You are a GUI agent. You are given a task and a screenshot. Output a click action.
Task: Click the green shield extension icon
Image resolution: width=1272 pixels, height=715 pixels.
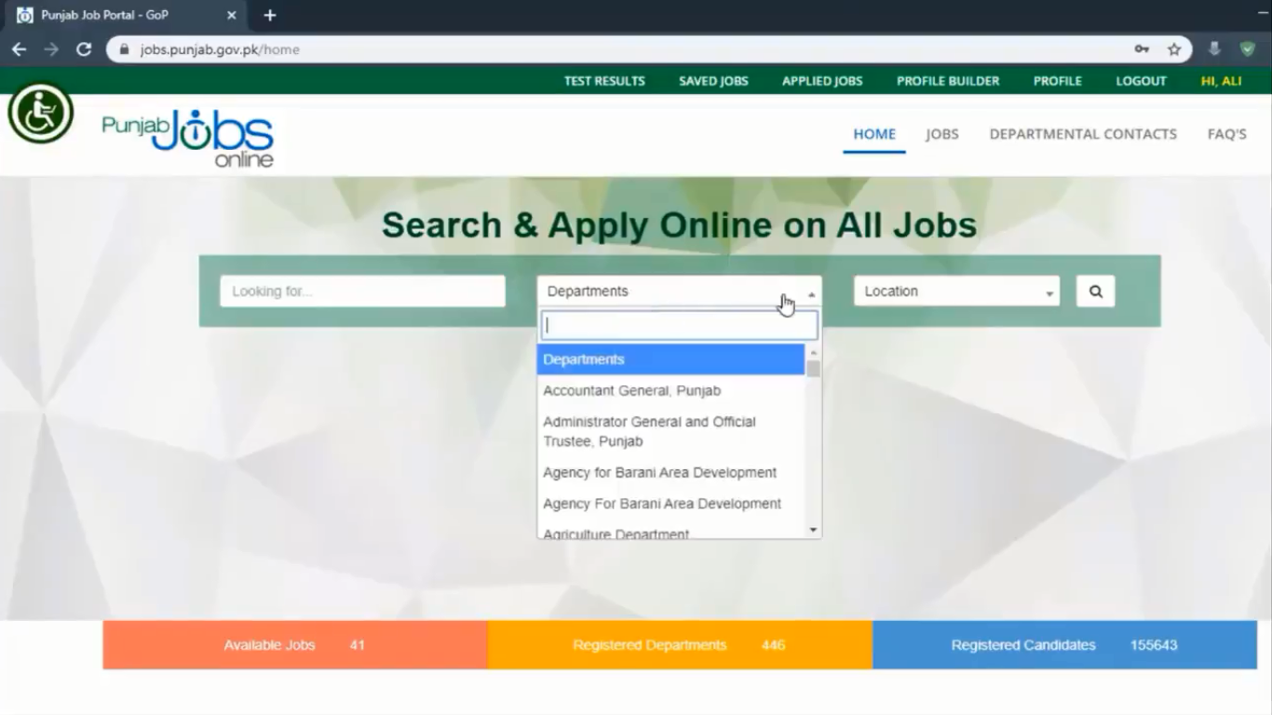(x=1247, y=49)
